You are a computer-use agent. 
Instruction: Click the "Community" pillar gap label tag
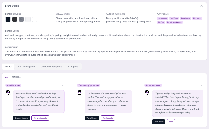click(89, 85)
